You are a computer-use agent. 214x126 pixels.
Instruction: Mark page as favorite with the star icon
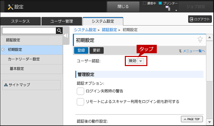point(200,39)
